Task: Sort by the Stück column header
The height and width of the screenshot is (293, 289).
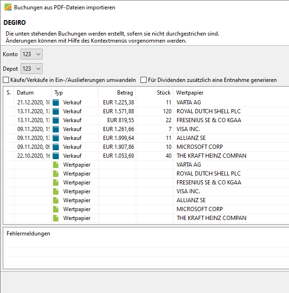Action: tap(155, 93)
